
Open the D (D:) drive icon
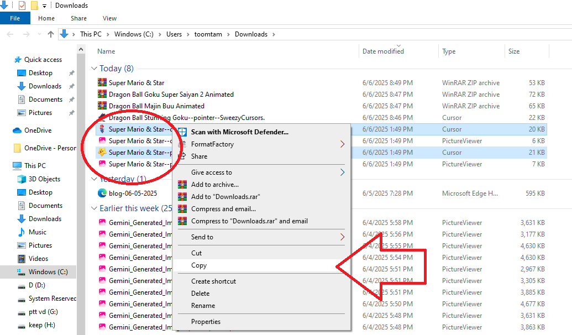click(22, 286)
